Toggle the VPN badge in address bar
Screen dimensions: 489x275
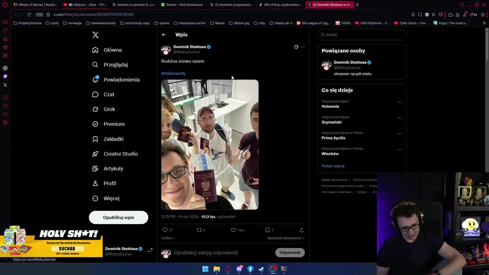point(39,15)
